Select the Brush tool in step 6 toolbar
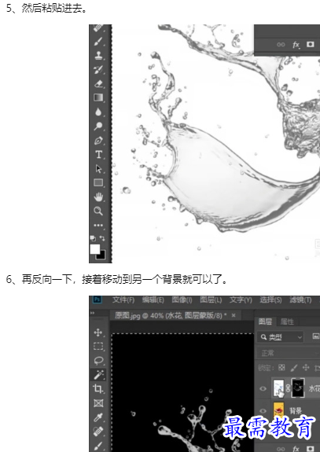This screenshot has width=320, height=452. tap(98, 446)
